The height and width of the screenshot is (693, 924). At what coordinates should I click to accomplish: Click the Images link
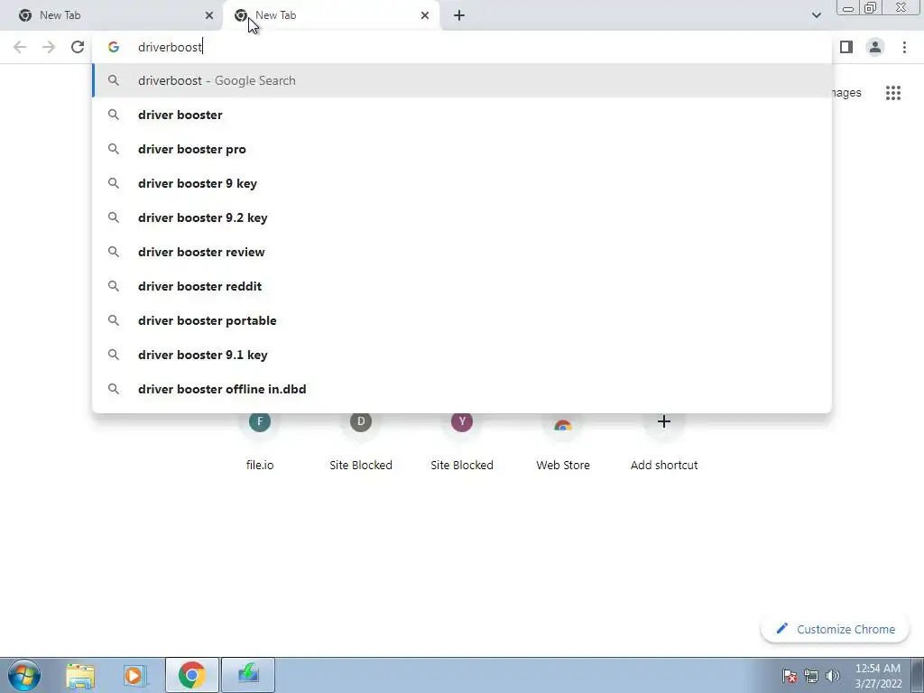846,93
